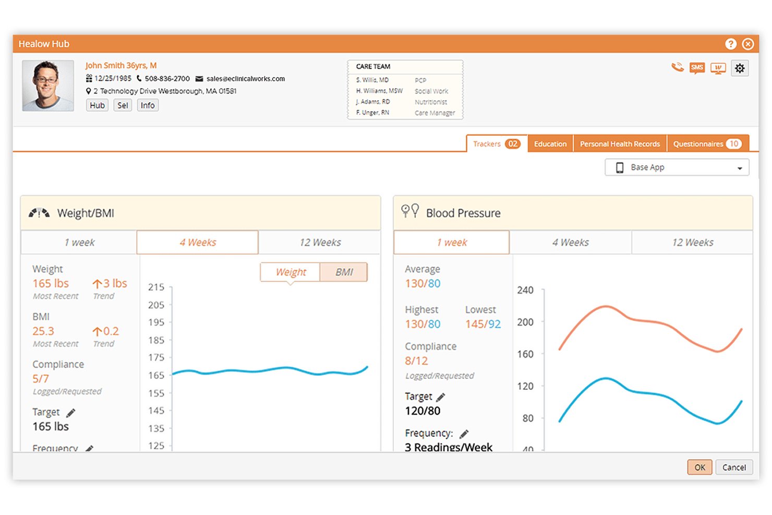The image size is (772, 515).
Task: Open the Education tab
Action: [550, 143]
